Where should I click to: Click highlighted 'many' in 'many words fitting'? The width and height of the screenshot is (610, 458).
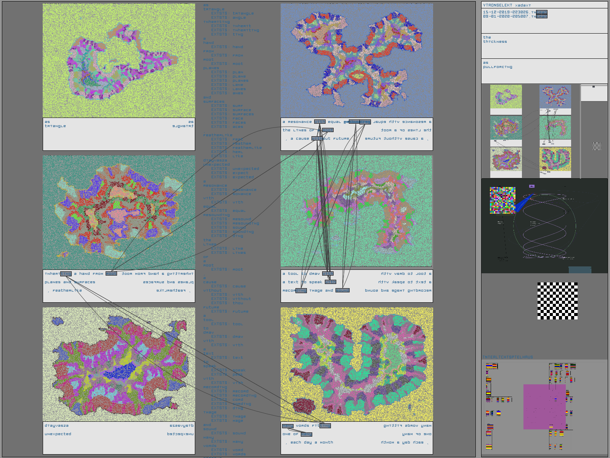(x=288, y=426)
